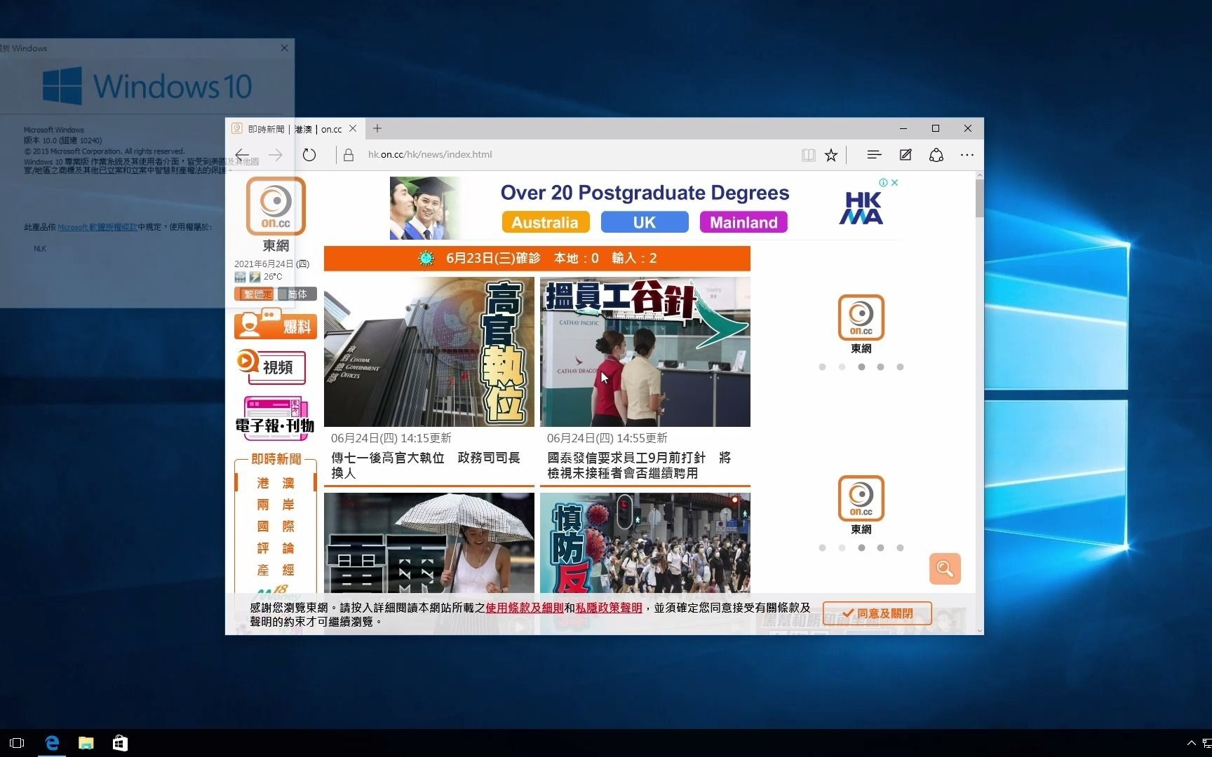
Task: Click the scrollbar down arrow
Action: coord(979,630)
